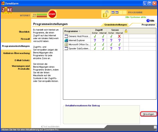158x132 pixels.
Task: Select the Generic Host Proce... row name
Action: (x=79, y=36)
